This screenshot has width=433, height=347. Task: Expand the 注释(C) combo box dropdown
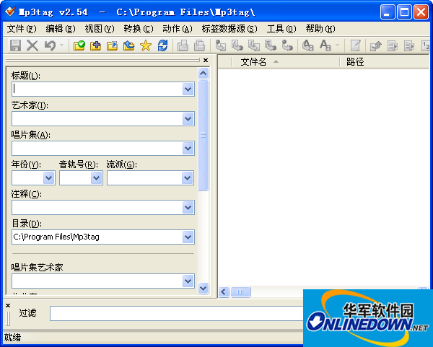tap(188, 207)
